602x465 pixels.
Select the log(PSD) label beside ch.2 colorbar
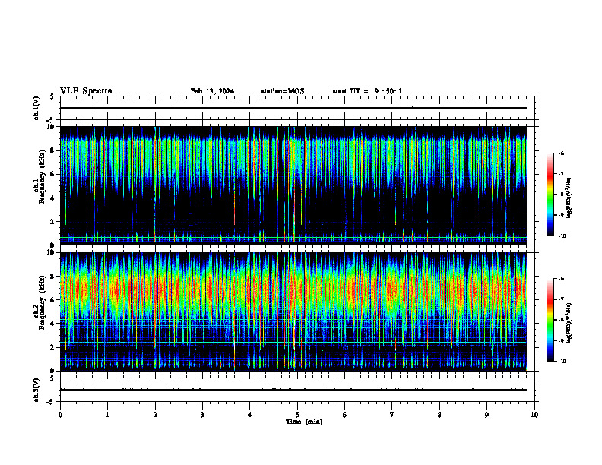click(569, 324)
